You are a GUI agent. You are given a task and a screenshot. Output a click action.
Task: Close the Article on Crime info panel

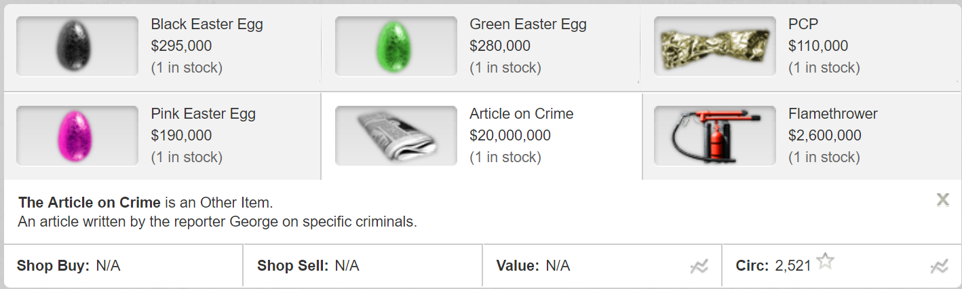[x=942, y=199]
